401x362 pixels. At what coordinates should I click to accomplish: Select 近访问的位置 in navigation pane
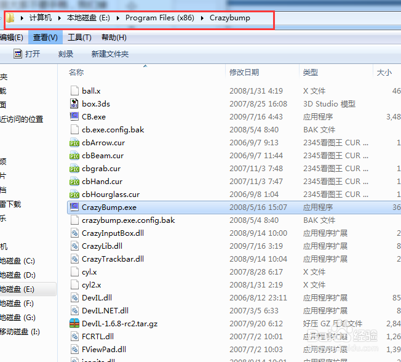(22, 119)
